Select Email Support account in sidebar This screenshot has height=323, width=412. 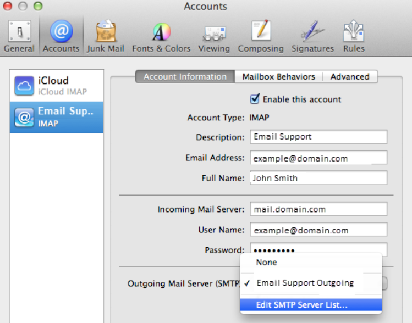(x=57, y=117)
